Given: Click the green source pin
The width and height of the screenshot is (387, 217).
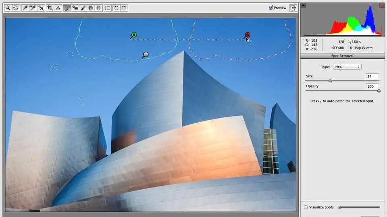Looking at the screenshot, I should pyautogui.click(x=134, y=35).
